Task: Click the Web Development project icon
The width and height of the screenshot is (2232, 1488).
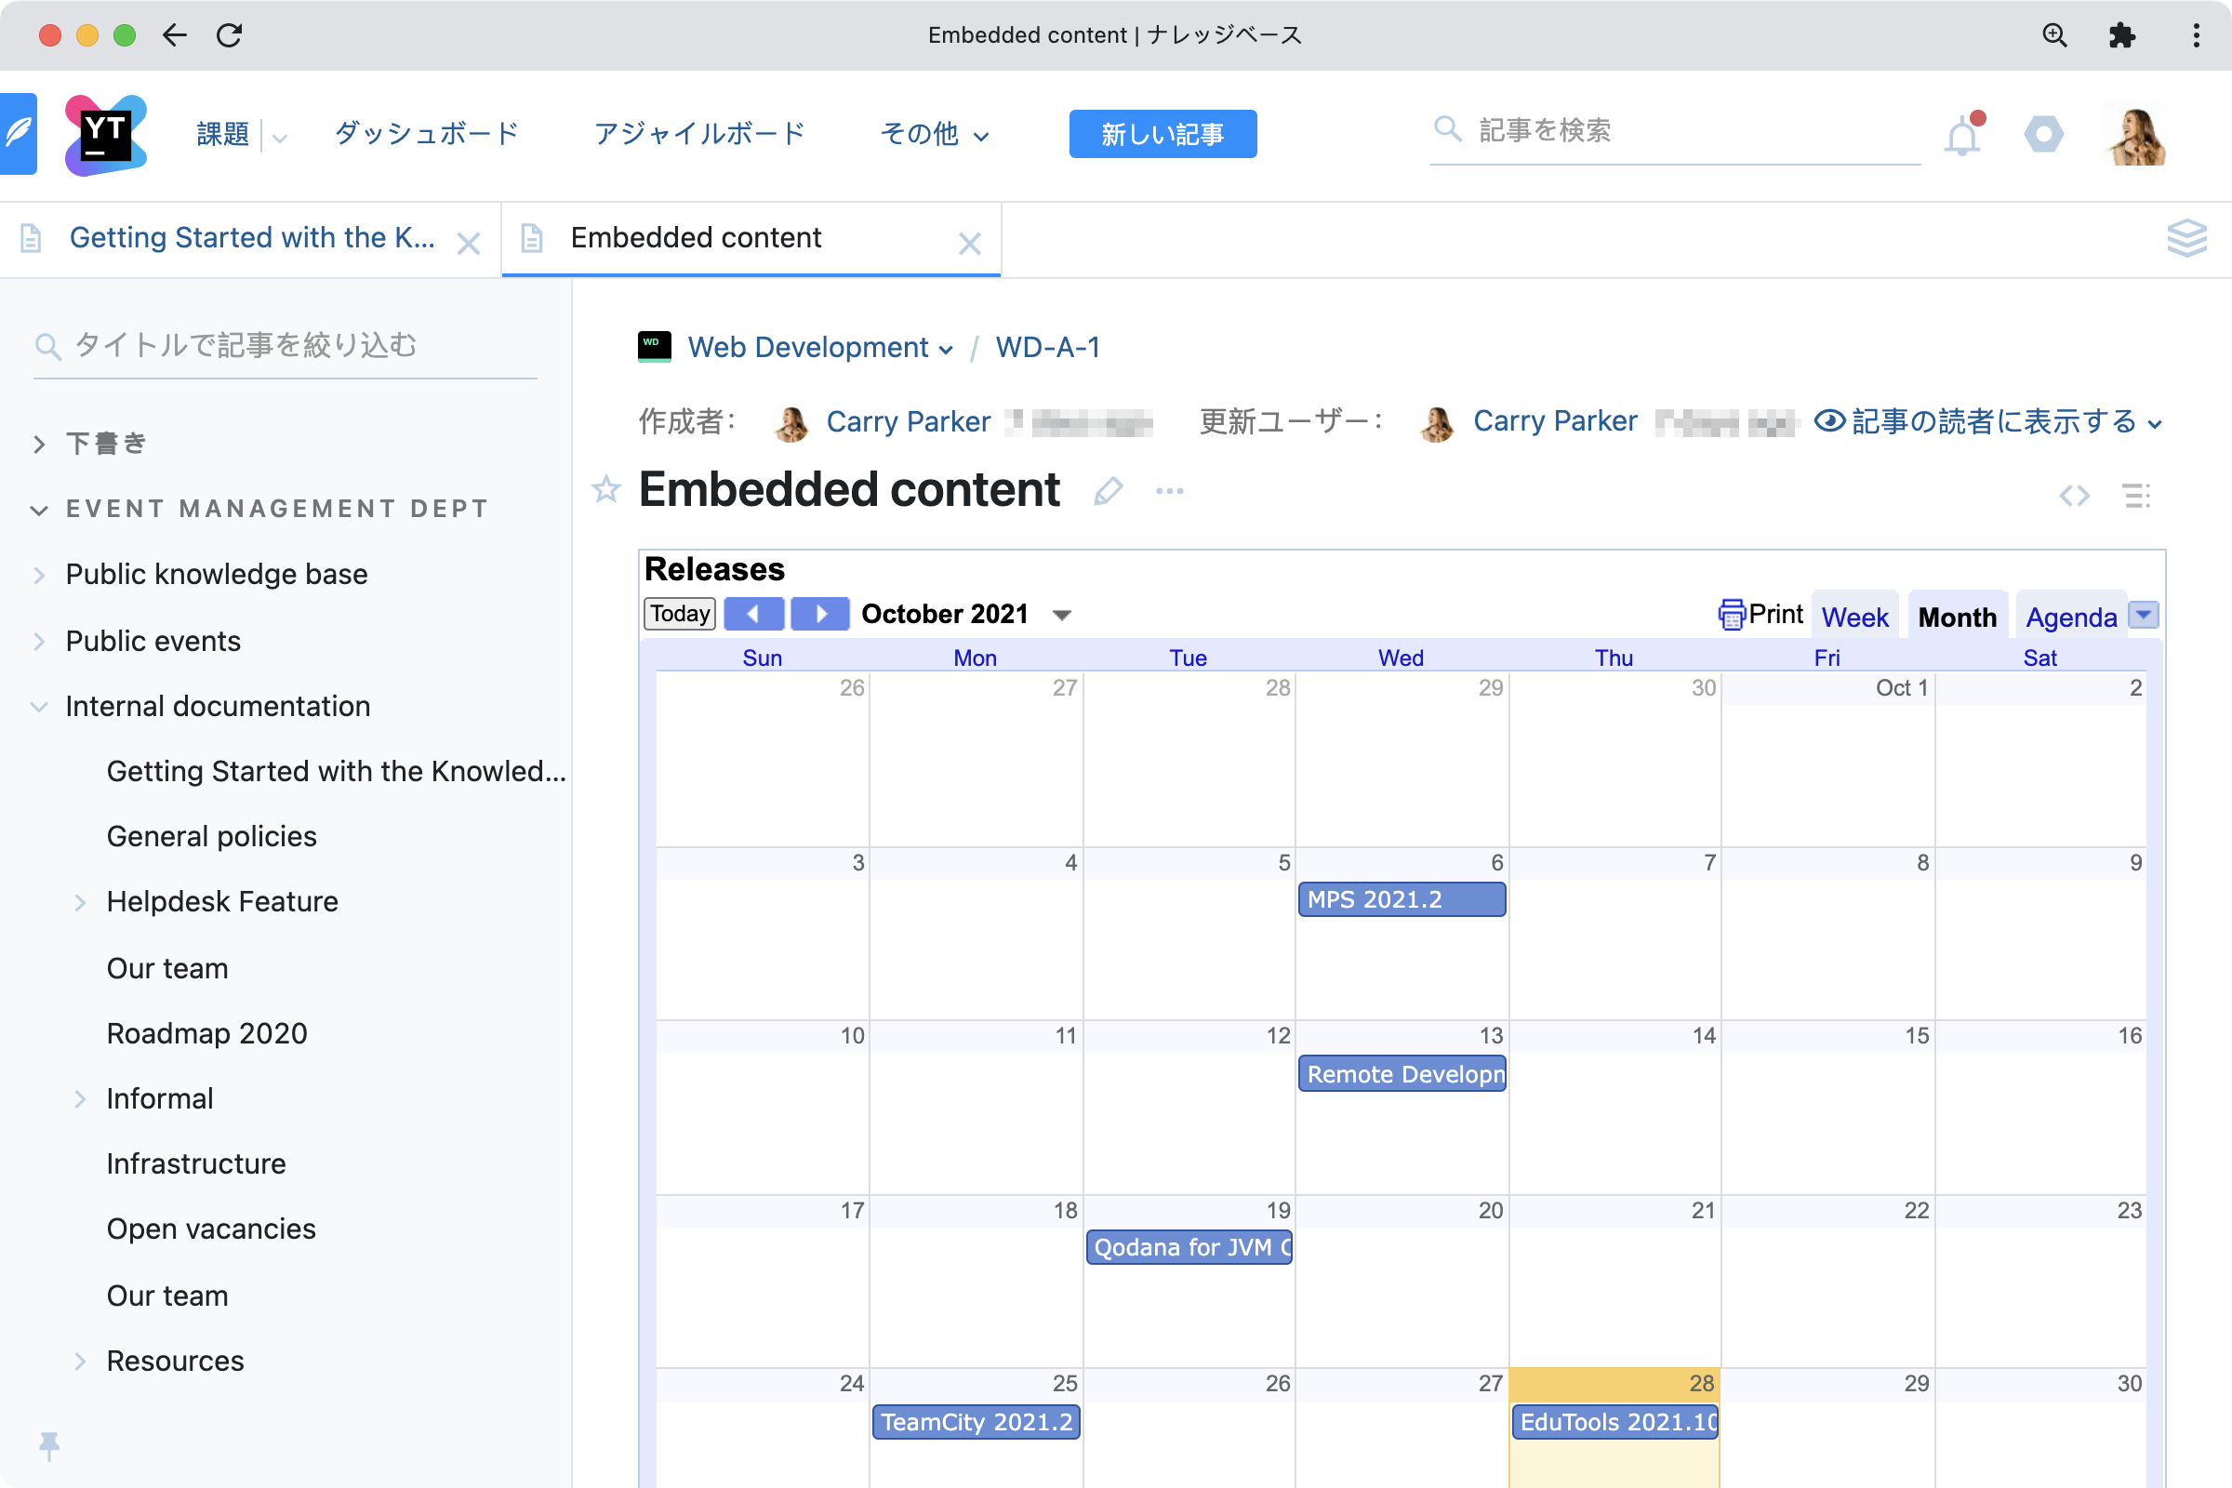Action: click(654, 346)
